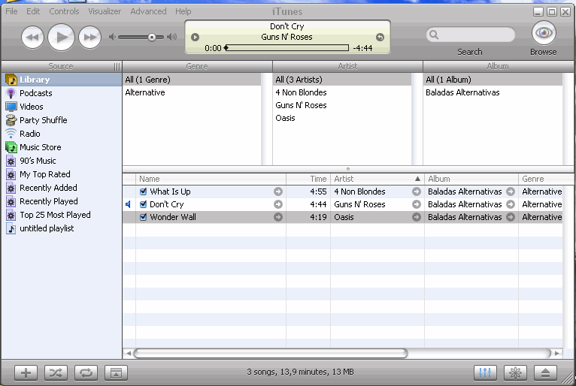The width and height of the screenshot is (576, 386).
Task: Toggle the artwork viewer button in bottom bar
Action: click(116, 373)
